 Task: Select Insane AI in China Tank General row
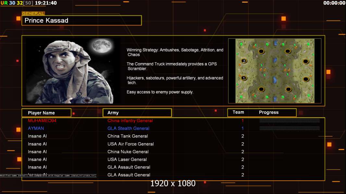[x=37, y=136]
